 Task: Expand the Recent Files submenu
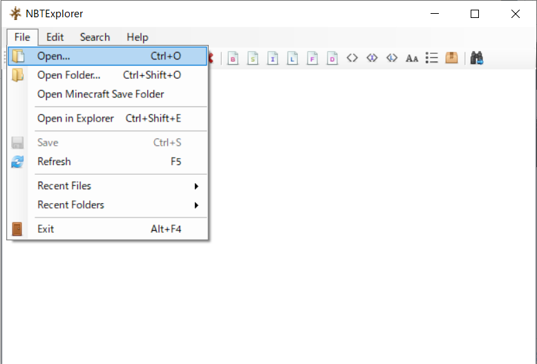(107, 186)
